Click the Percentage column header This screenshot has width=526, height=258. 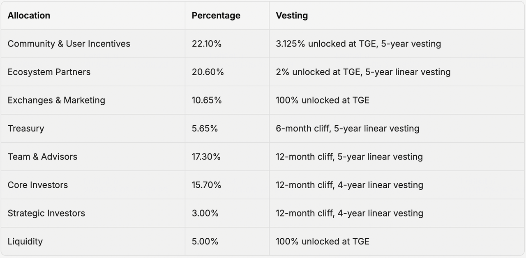216,16
